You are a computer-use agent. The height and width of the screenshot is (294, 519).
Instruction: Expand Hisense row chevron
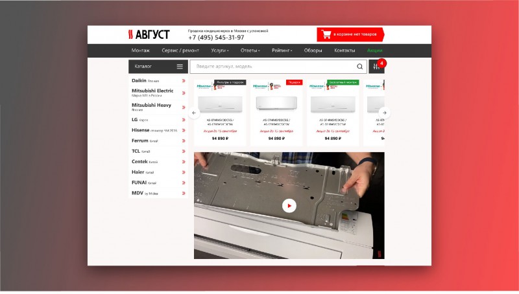pos(184,130)
